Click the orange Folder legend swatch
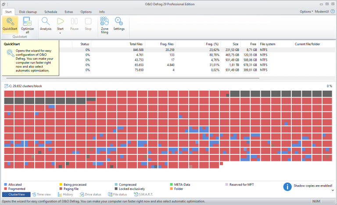Image resolution: width=337 pixels, height=205 pixels. (x=171, y=189)
